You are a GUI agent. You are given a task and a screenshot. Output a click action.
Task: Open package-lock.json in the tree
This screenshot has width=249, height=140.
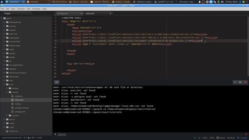pyautogui.click(x=22, y=108)
